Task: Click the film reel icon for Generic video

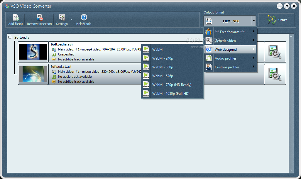Action: [209, 40]
